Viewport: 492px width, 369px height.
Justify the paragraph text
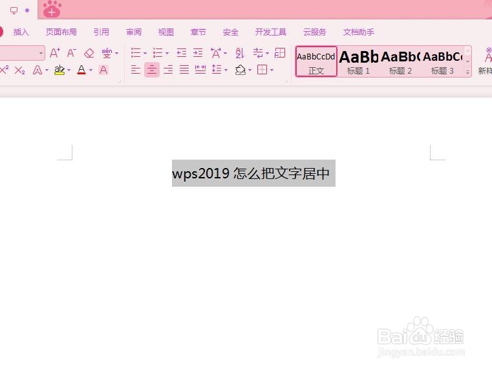click(184, 70)
